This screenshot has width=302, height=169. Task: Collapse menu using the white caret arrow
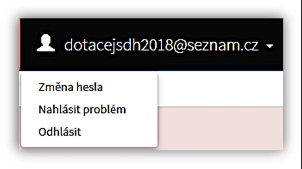coord(270,46)
